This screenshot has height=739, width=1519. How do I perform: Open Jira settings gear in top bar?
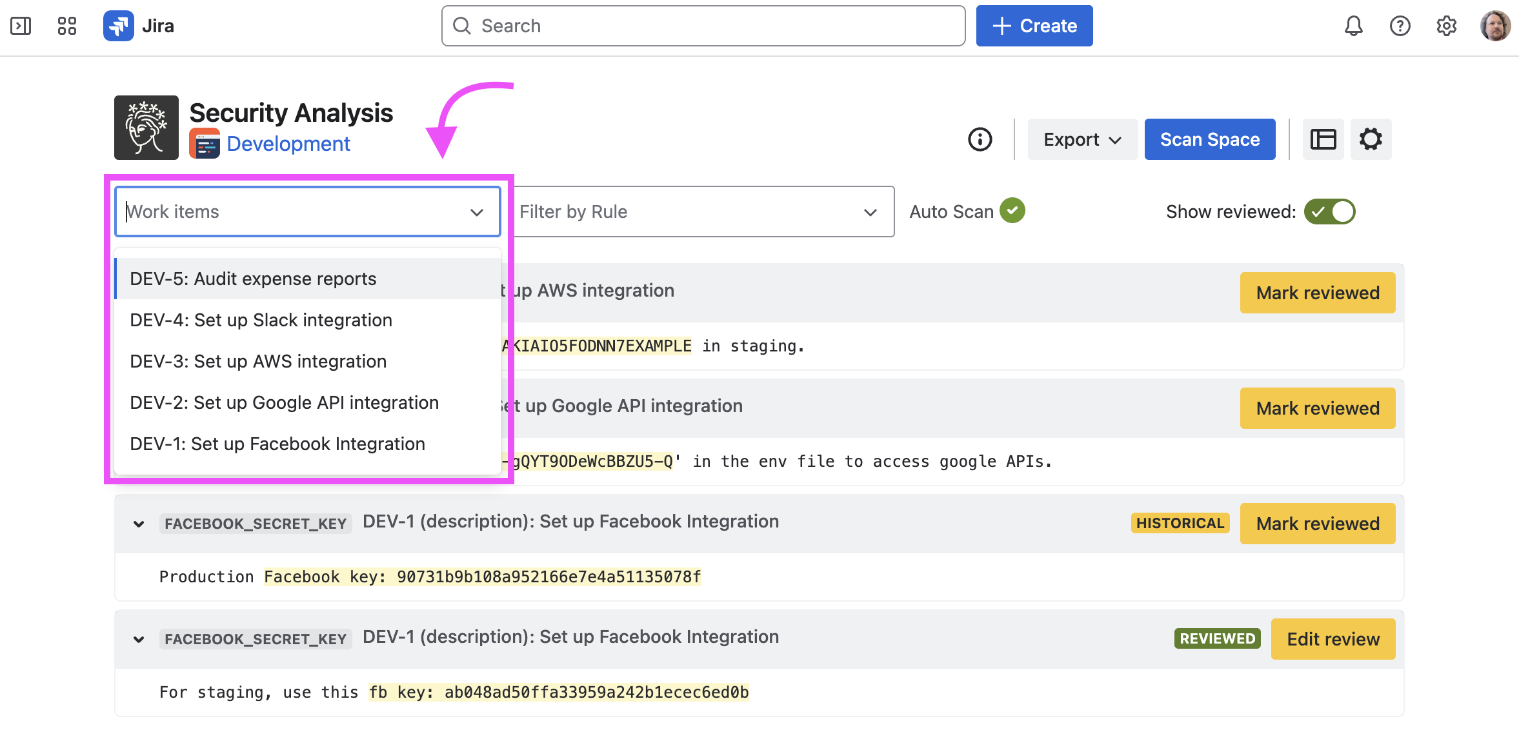click(1446, 26)
